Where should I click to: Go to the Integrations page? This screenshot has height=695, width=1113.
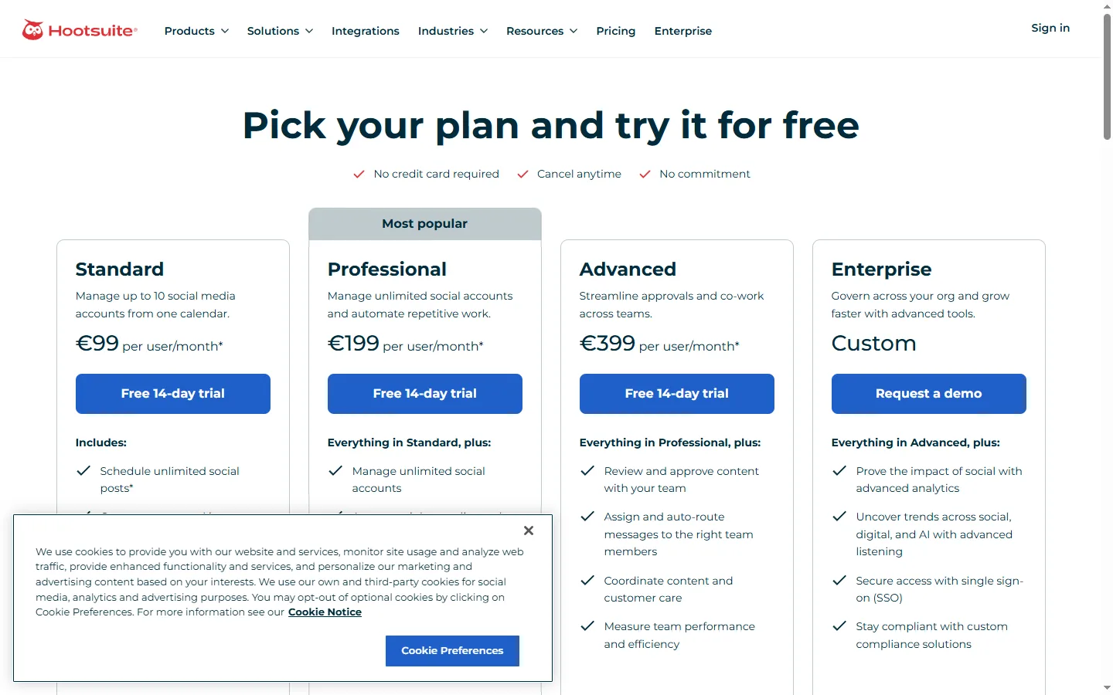tap(366, 31)
